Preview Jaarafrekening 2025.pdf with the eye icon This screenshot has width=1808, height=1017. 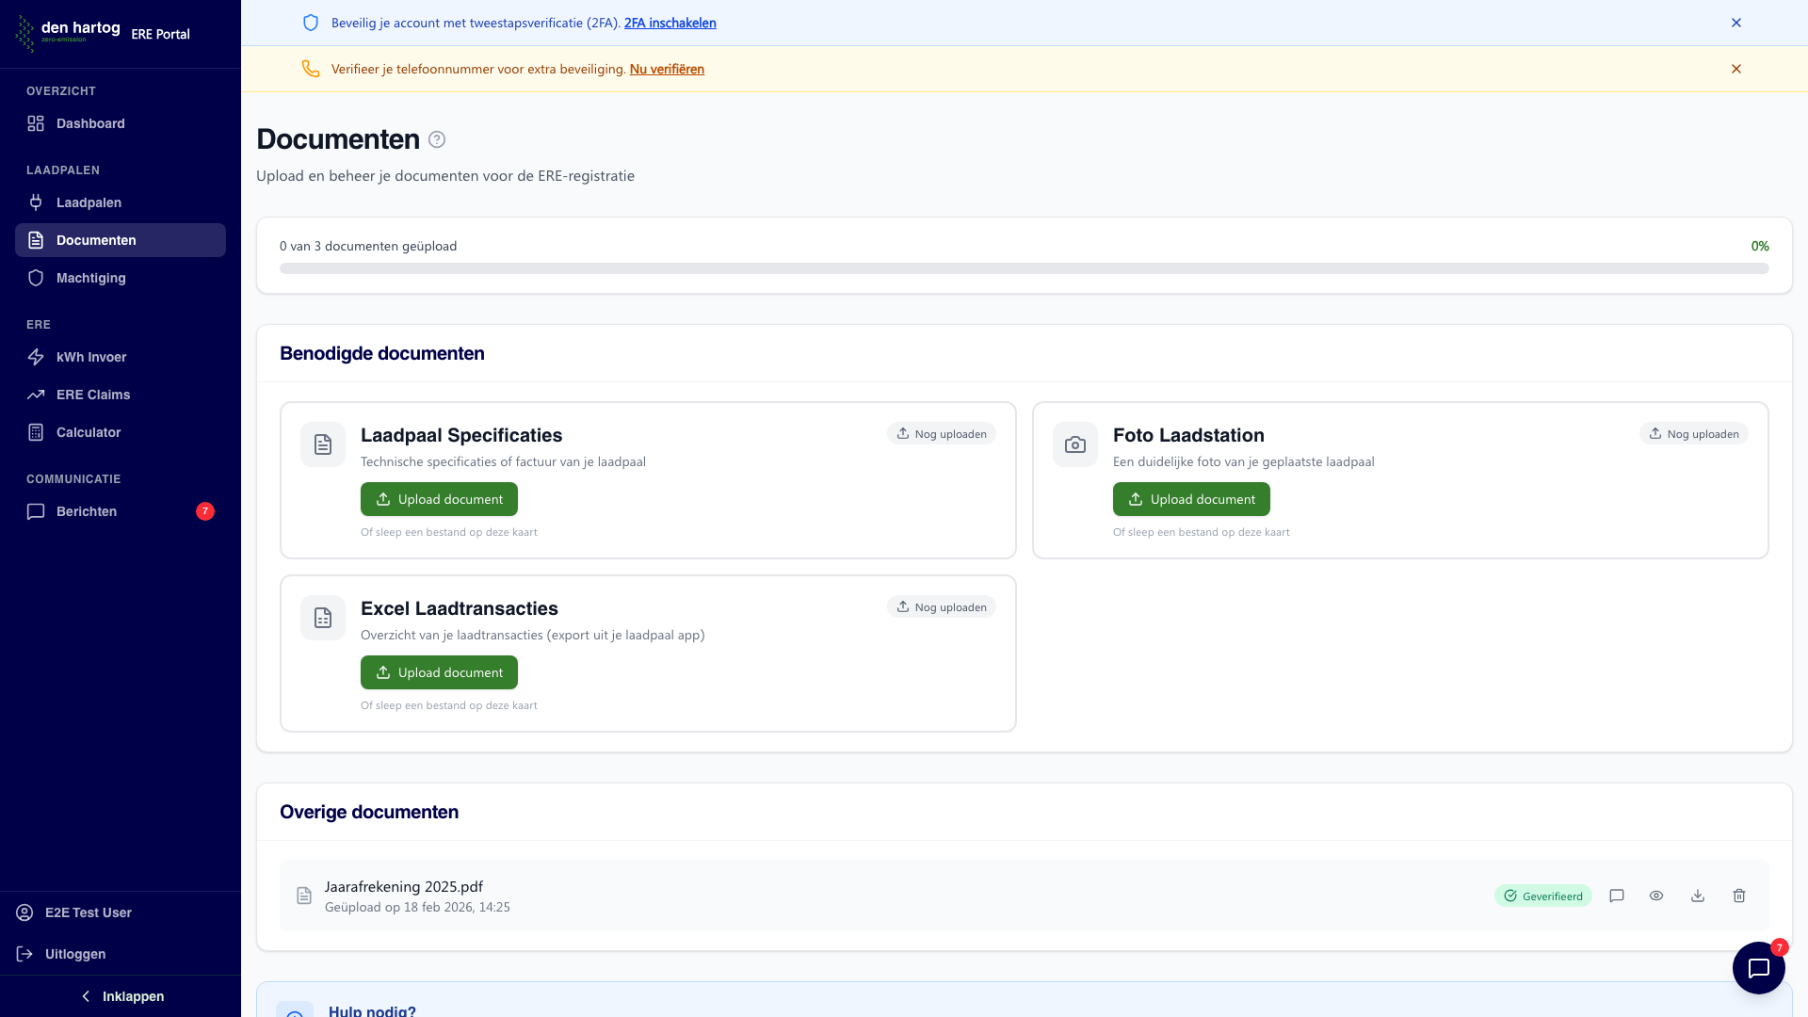[x=1656, y=896]
